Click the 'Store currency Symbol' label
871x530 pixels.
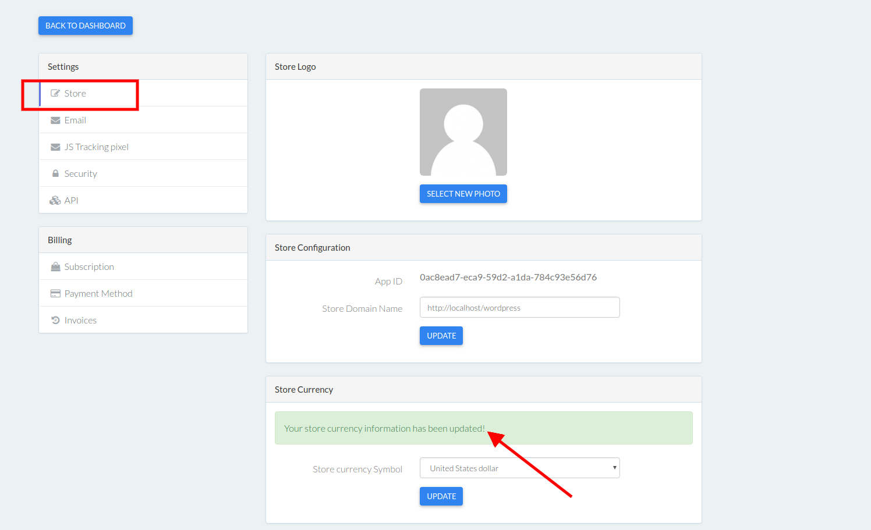click(357, 469)
